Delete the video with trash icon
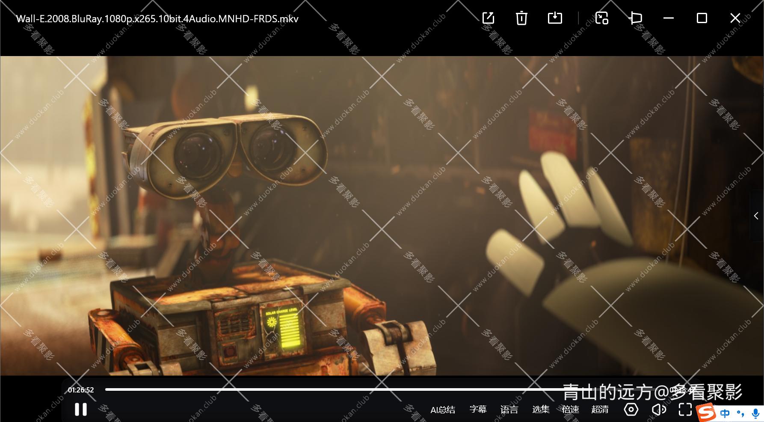 pyautogui.click(x=521, y=18)
